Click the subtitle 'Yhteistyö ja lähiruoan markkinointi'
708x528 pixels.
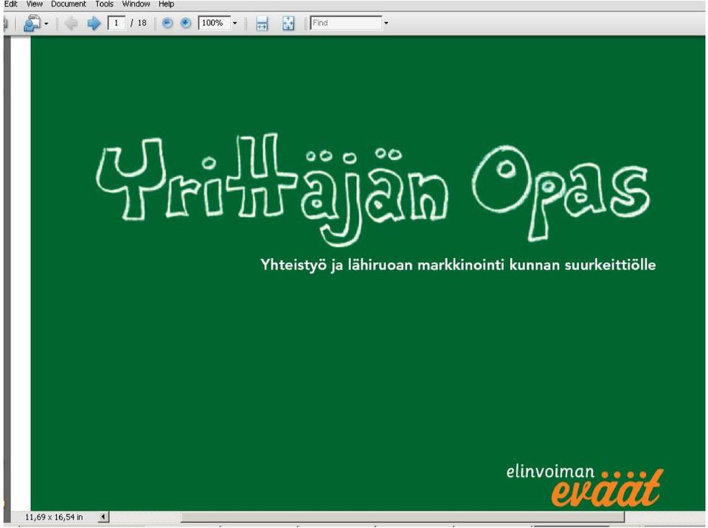(382, 265)
